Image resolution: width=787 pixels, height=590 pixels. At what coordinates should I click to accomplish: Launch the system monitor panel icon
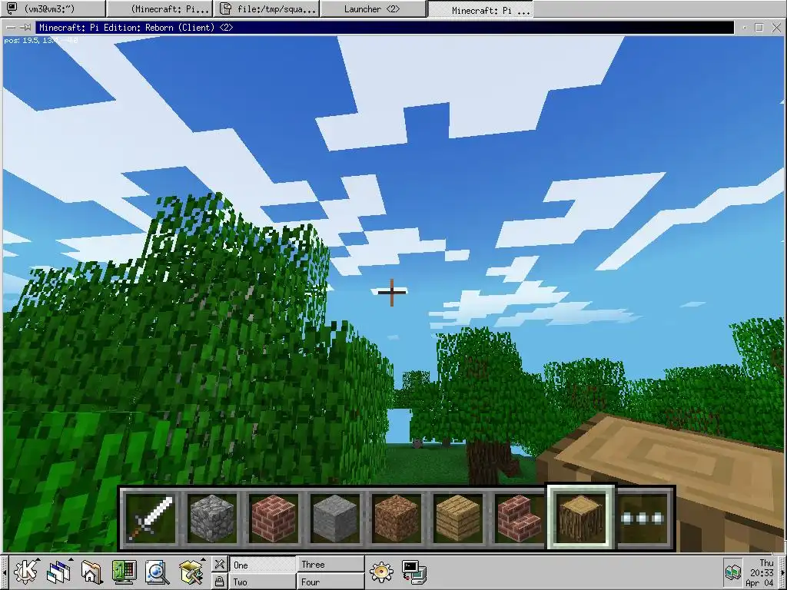coord(124,572)
